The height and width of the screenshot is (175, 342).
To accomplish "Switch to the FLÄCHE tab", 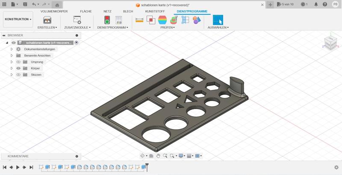I will pos(86,11).
